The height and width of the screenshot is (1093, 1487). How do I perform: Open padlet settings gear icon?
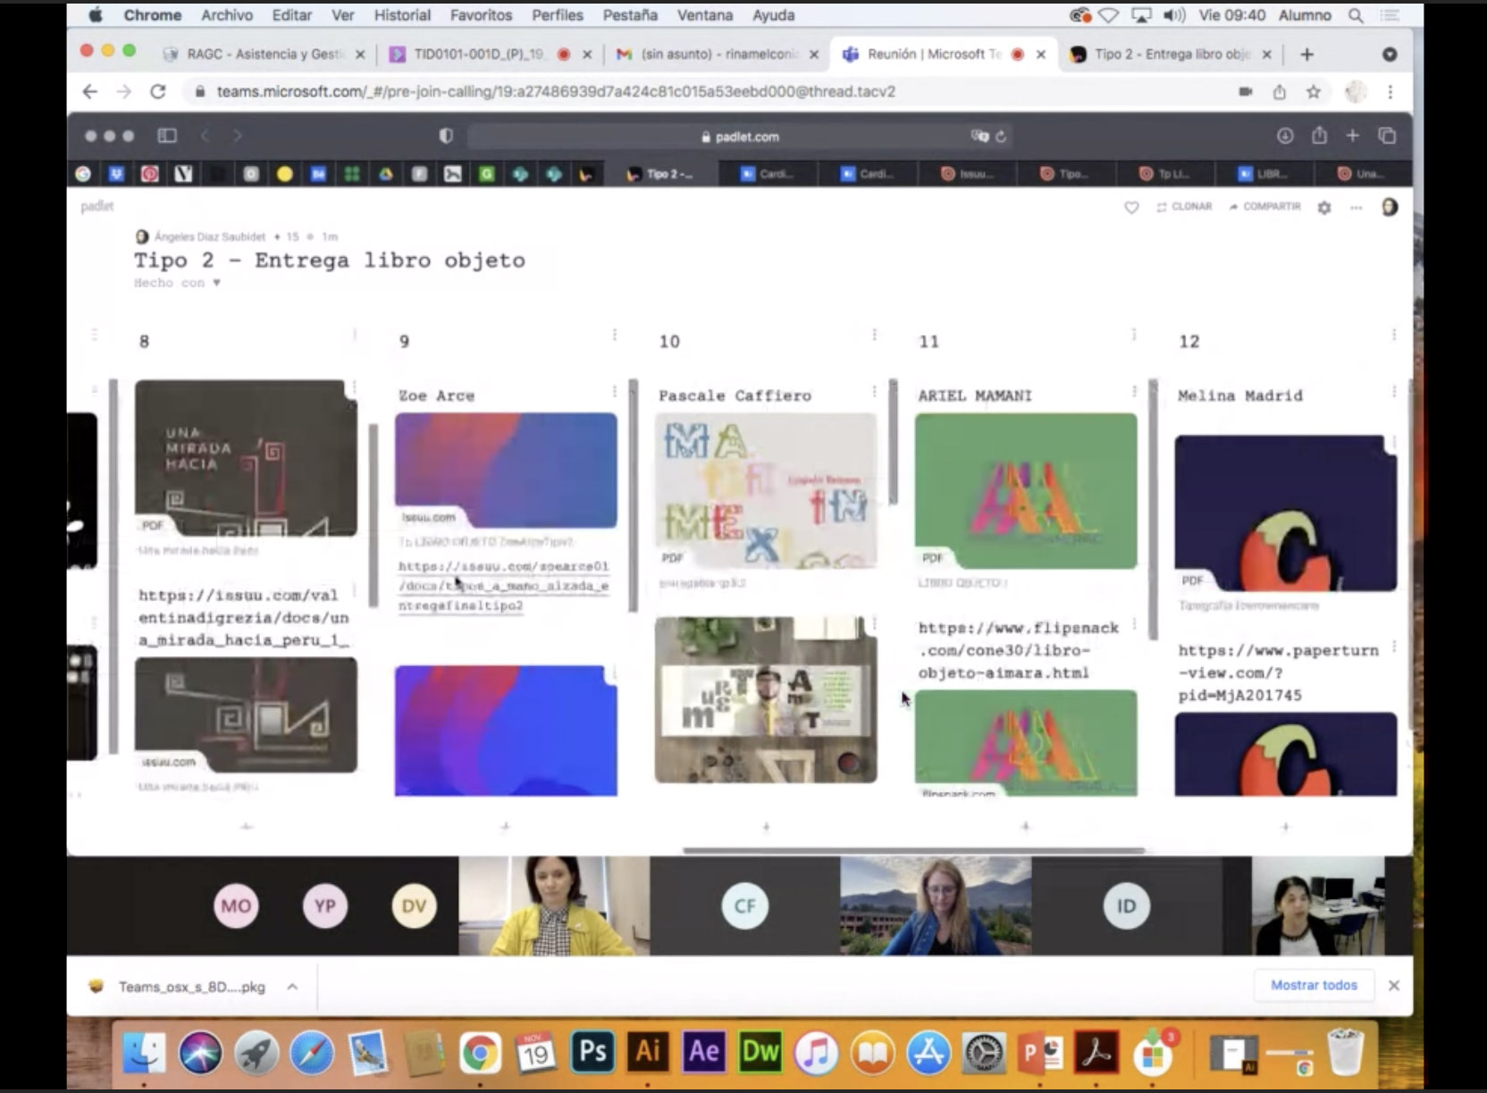coord(1323,207)
